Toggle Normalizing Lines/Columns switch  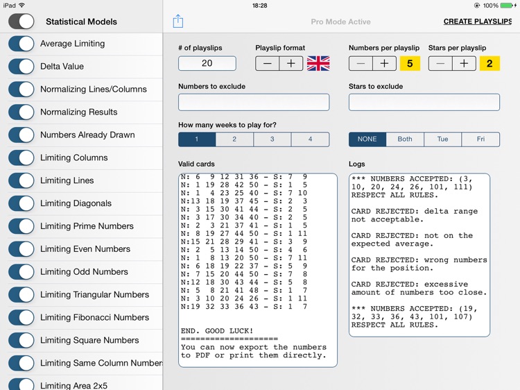coord(21,90)
